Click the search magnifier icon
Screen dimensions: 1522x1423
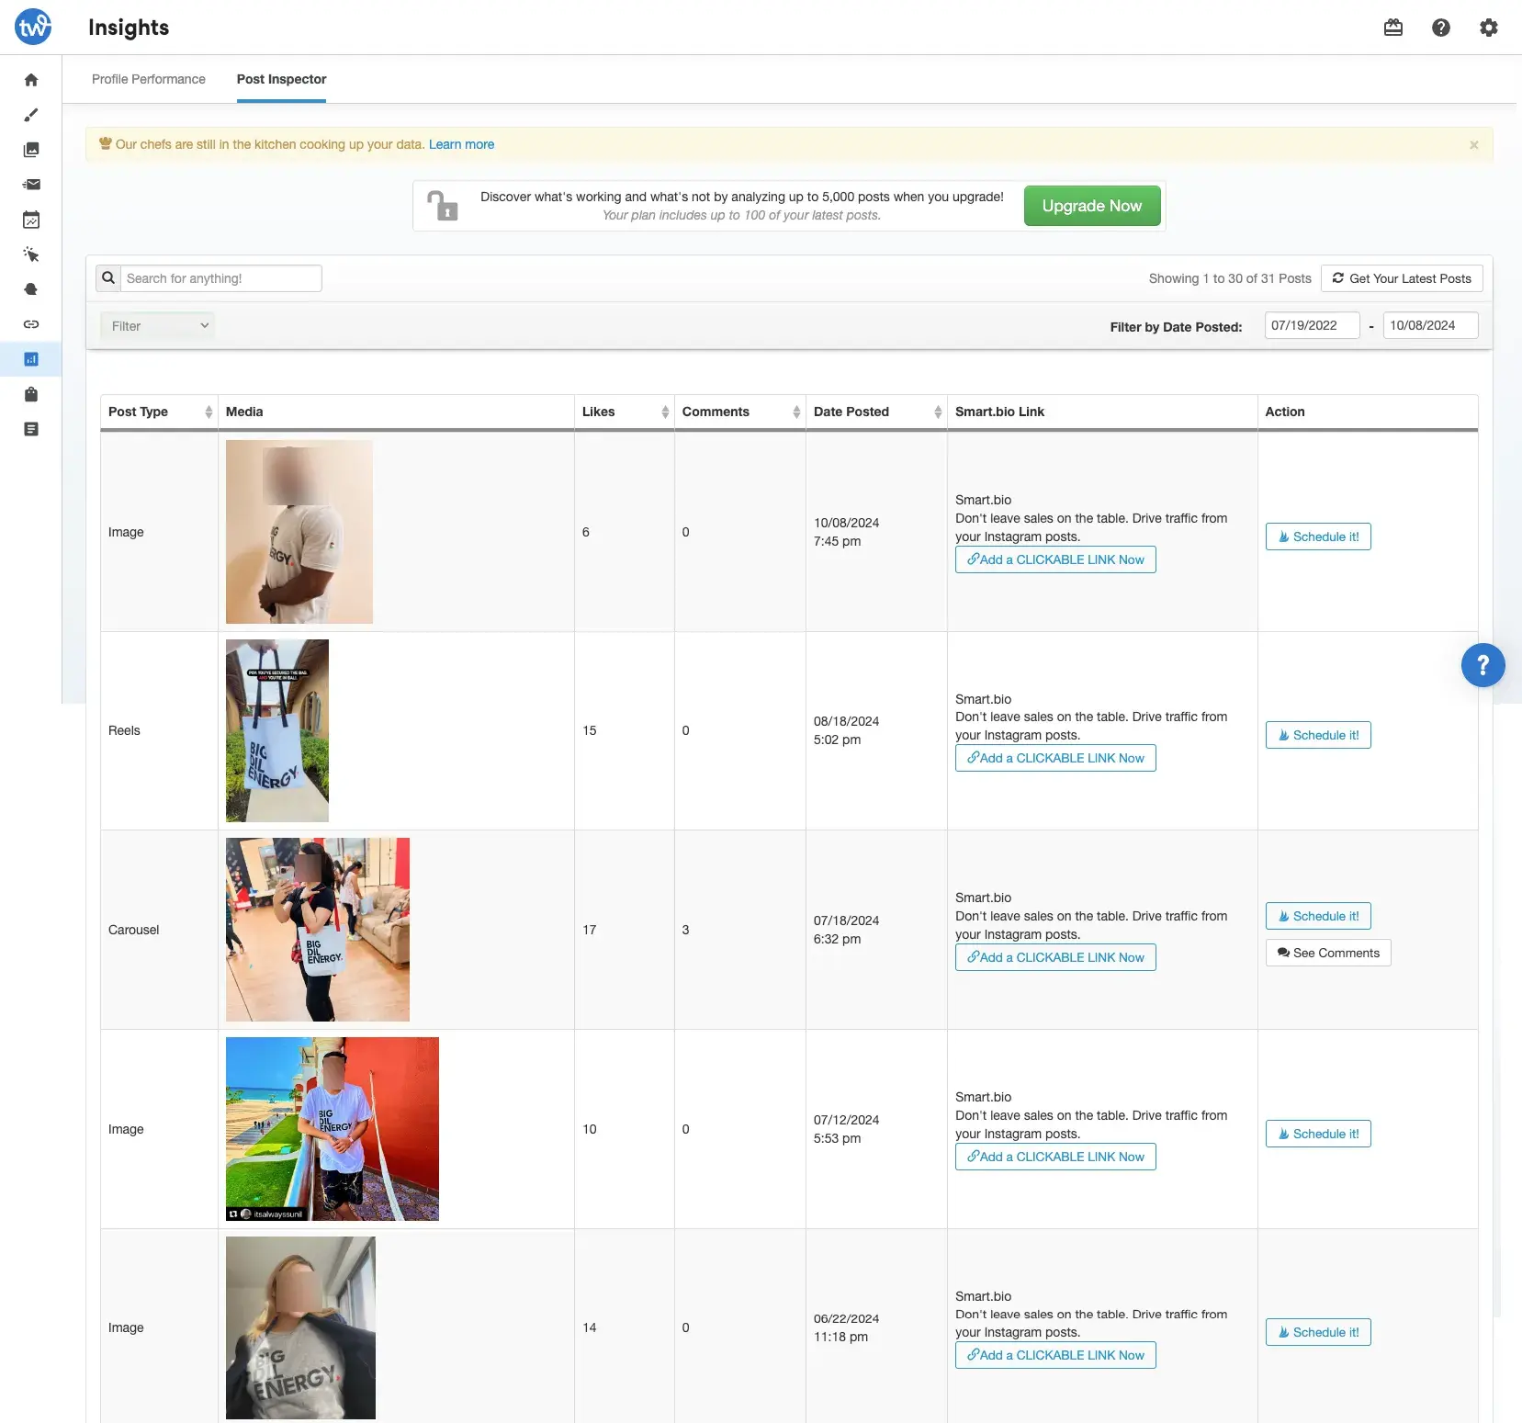108,278
